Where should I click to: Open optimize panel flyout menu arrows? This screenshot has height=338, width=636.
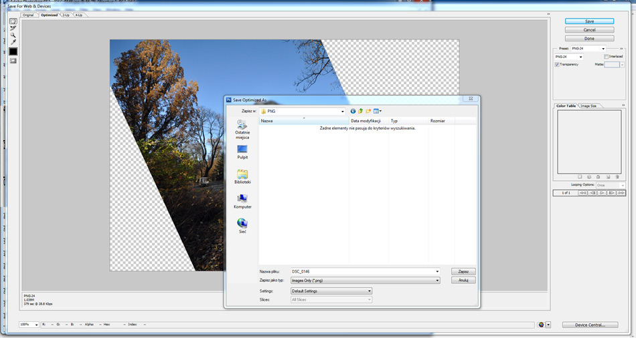tap(621, 49)
